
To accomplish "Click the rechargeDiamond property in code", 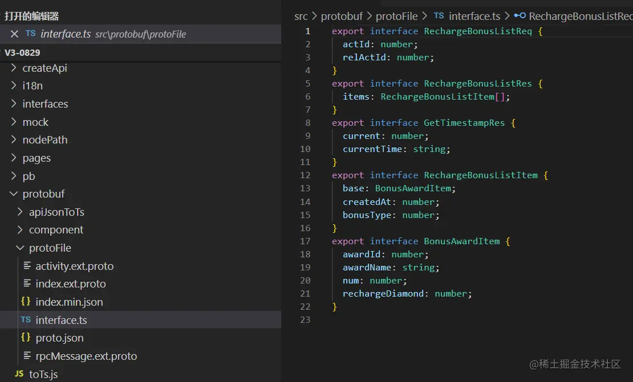I will [383, 294].
